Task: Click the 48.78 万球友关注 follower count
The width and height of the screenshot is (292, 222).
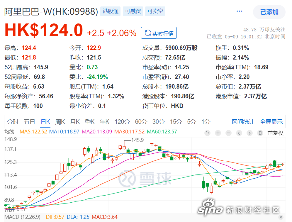Action: (x=264, y=30)
